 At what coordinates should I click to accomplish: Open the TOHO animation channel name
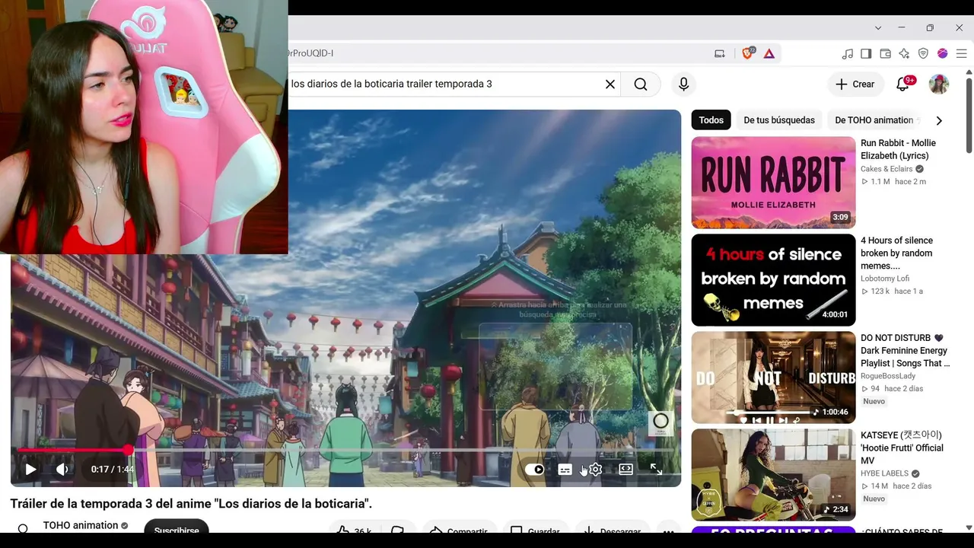(x=81, y=525)
